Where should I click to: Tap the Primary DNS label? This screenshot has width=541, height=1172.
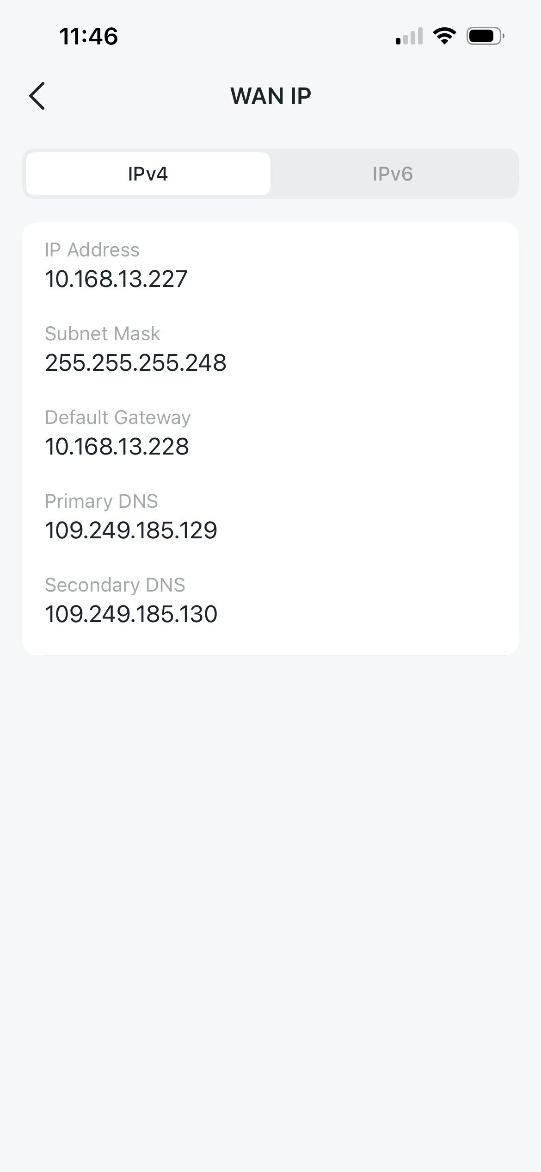pos(101,501)
